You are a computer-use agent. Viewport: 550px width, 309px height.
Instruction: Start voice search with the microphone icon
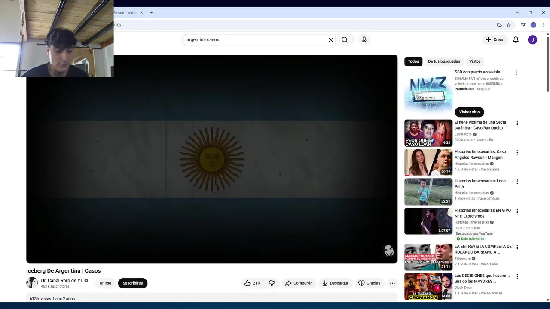click(364, 39)
